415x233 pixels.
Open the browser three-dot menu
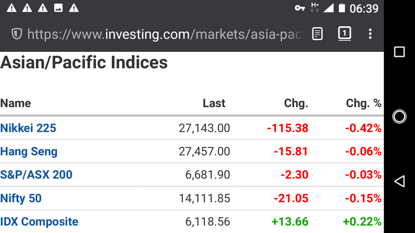370,34
